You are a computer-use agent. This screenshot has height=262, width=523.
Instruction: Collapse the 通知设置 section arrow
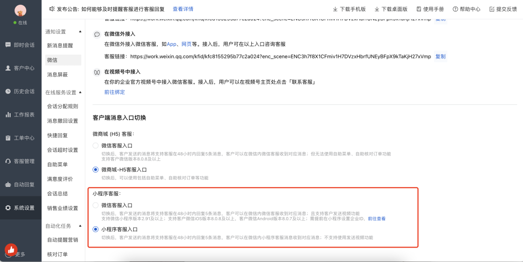(x=80, y=31)
